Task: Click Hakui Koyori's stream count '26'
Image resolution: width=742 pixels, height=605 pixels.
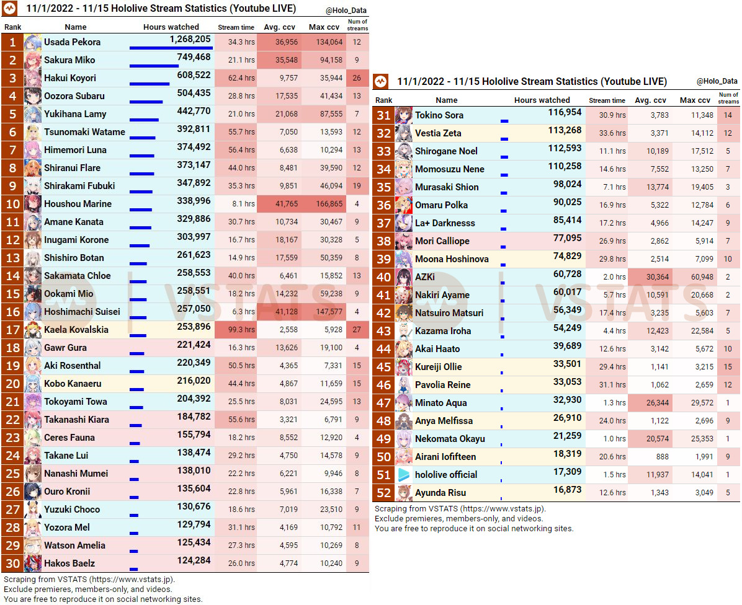Action: [357, 78]
